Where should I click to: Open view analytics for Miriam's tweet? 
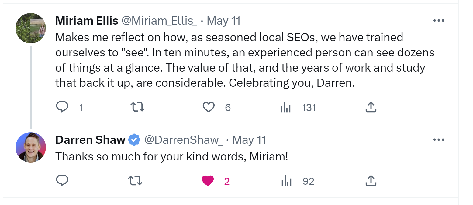285,107
